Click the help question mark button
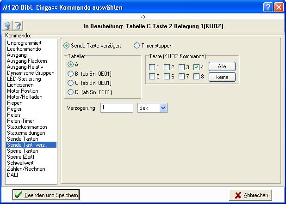 tap(268, 7)
